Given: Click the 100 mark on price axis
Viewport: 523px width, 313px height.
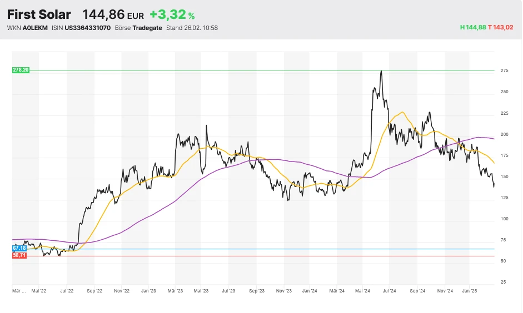Looking at the screenshot, I should (505, 219).
